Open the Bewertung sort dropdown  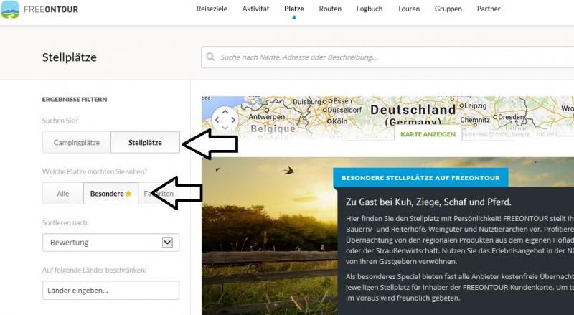click(111, 243)
